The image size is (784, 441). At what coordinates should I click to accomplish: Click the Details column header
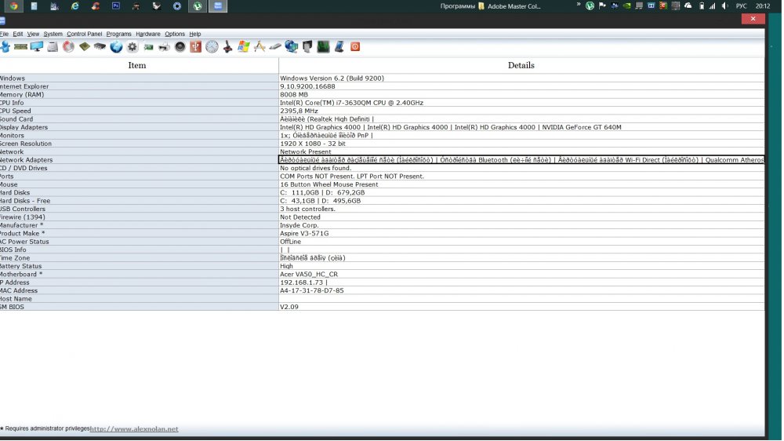tap(521, 65)
